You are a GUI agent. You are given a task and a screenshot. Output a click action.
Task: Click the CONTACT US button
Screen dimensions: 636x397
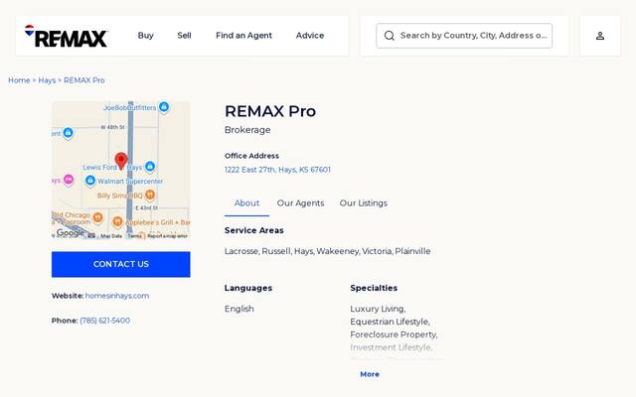click(121, 265)
